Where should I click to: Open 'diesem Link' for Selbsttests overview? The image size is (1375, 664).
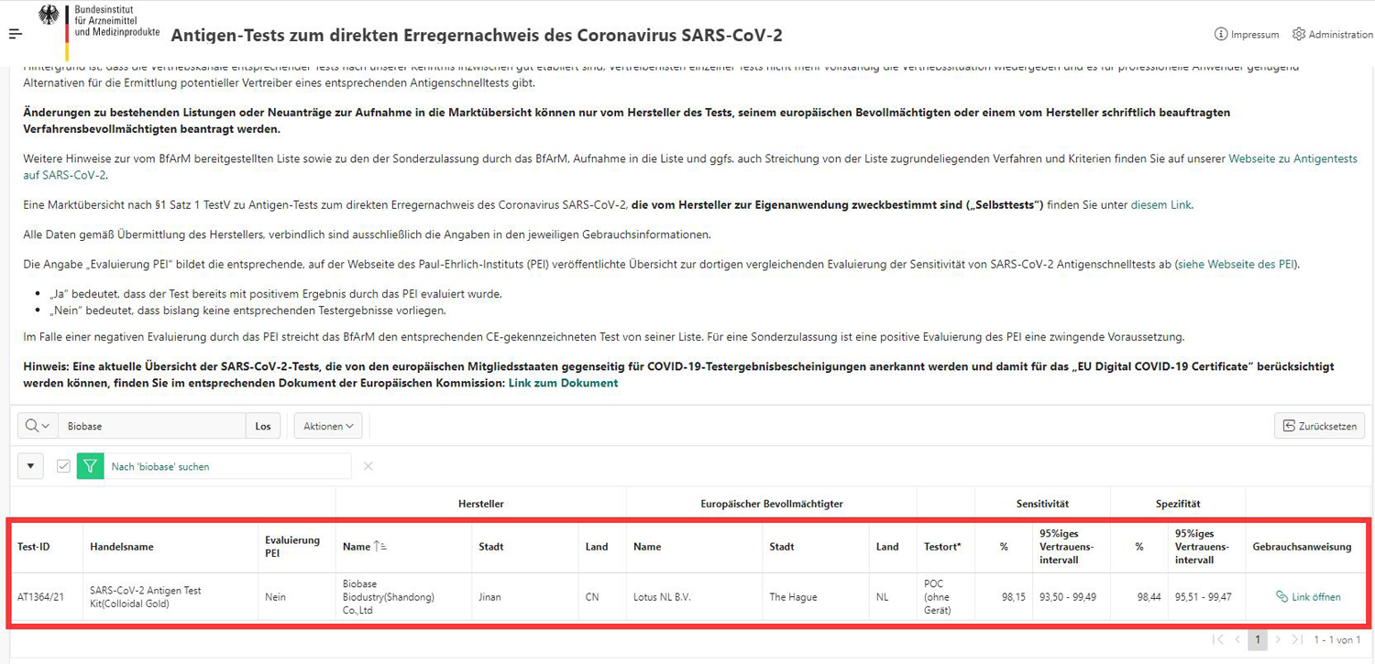click(1160, 205)
